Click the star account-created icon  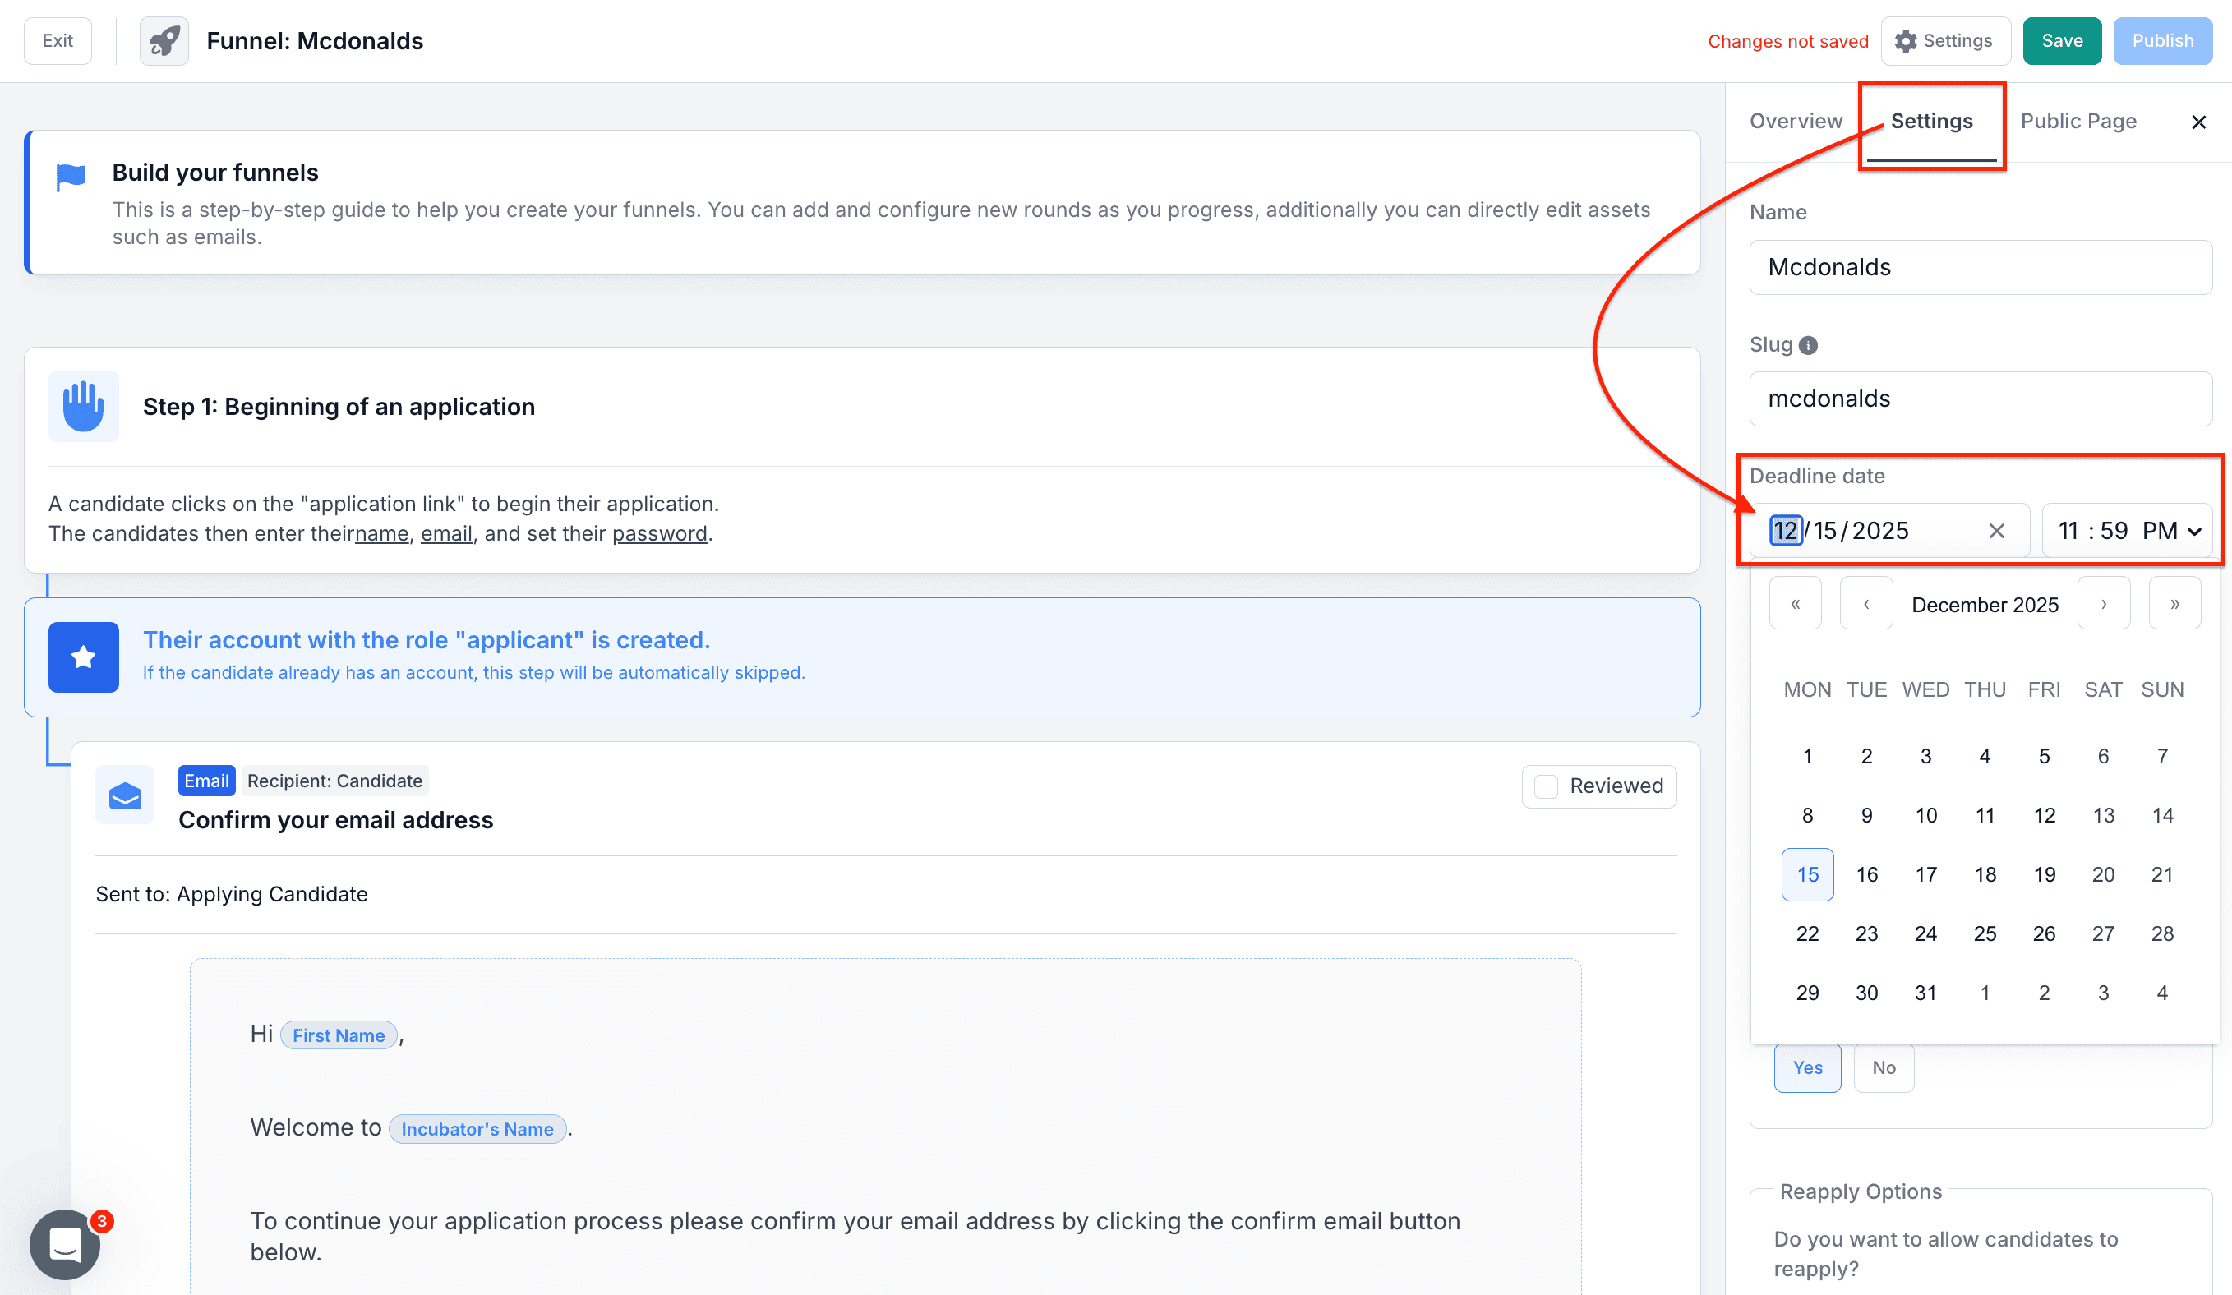pyautogui.click(x=83, y=657)
